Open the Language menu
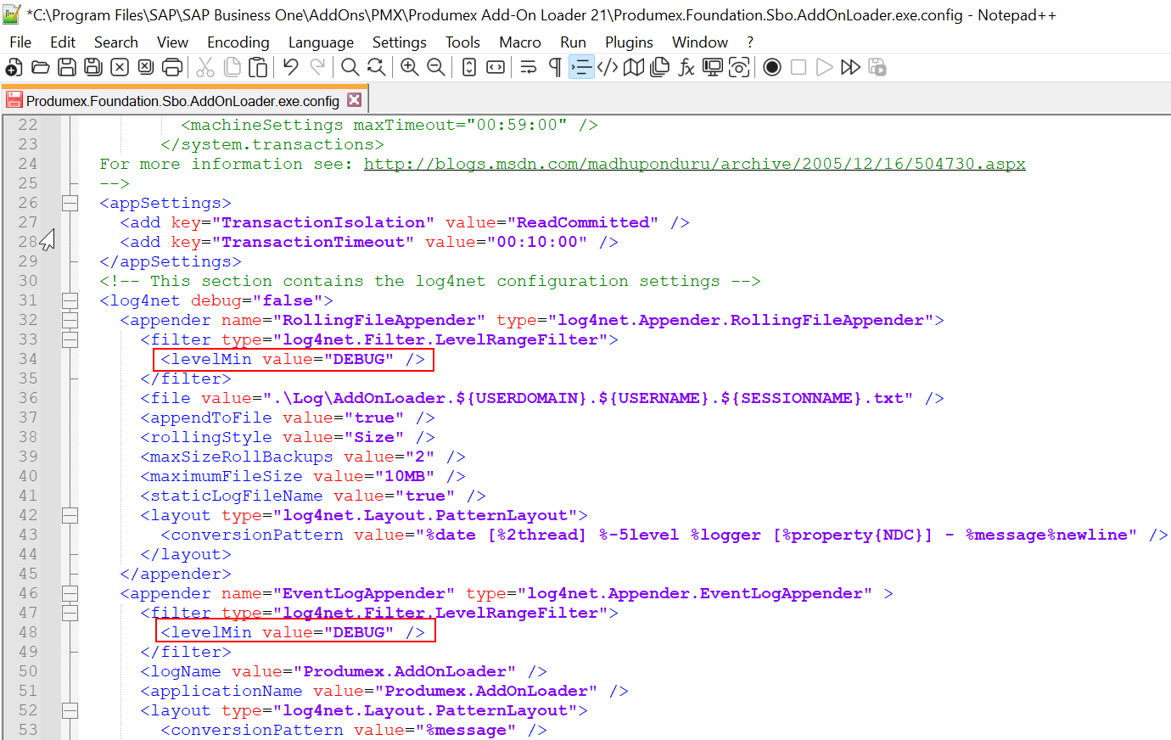Viewport: 1171px width, 740px height. [321, 42]
